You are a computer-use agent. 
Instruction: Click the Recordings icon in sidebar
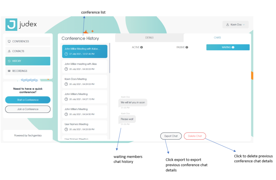tap(9, 71)
